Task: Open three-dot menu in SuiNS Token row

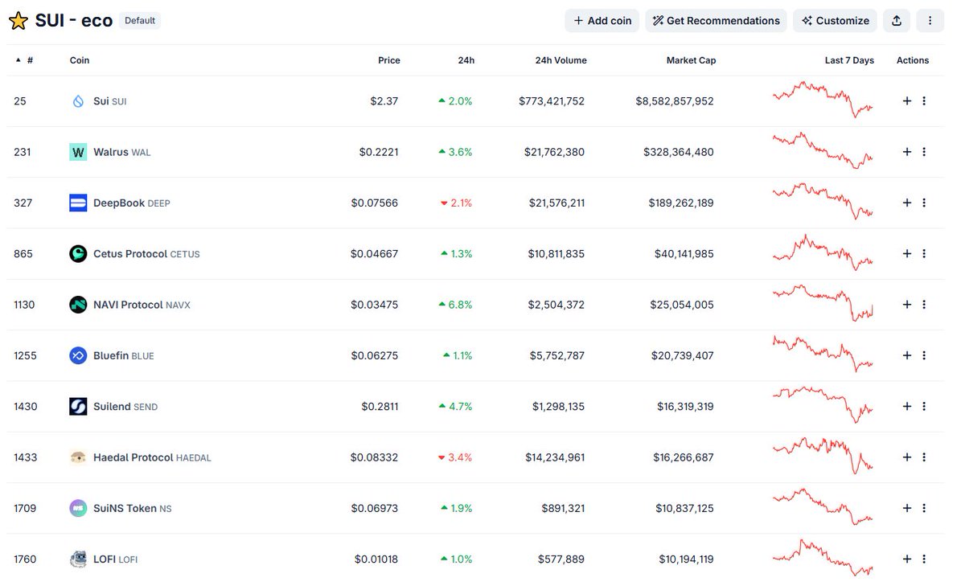Action: pos(924,508)
